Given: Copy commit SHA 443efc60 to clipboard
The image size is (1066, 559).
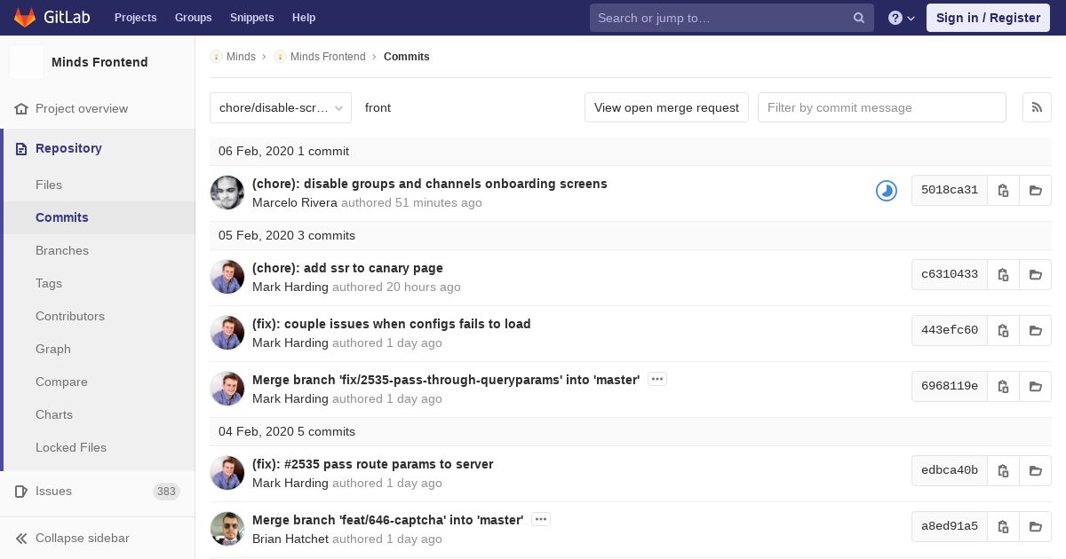Looking at the screenshot, I should click(x=1003, y=330).
